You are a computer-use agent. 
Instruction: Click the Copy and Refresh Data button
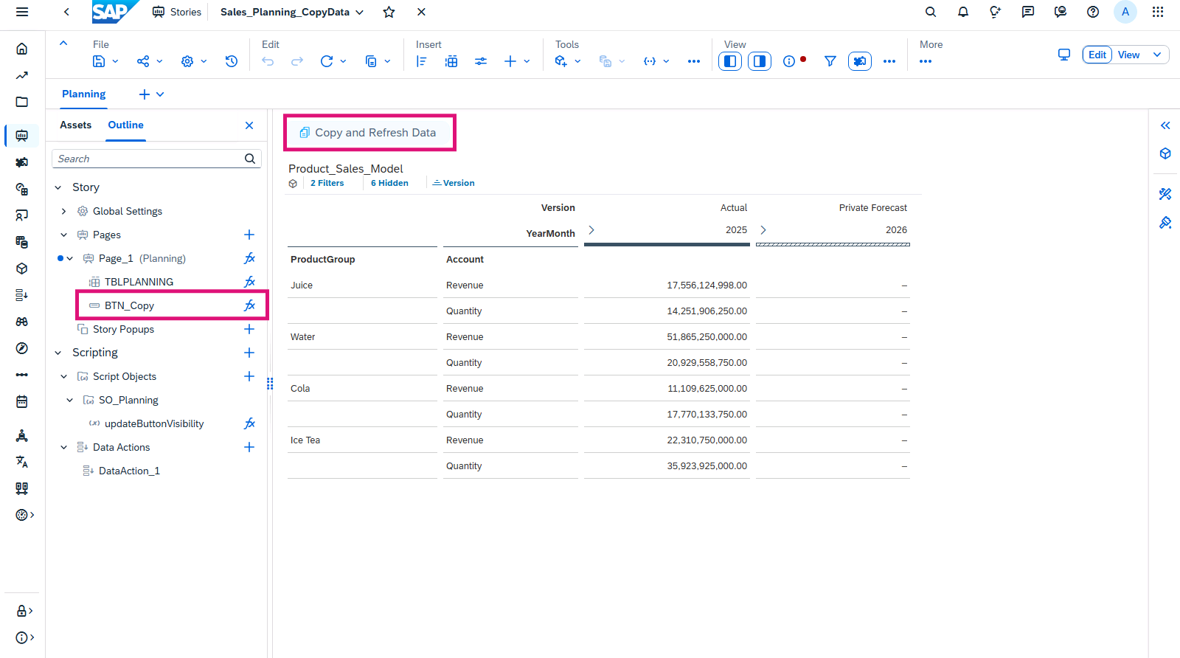click(369, 133)
